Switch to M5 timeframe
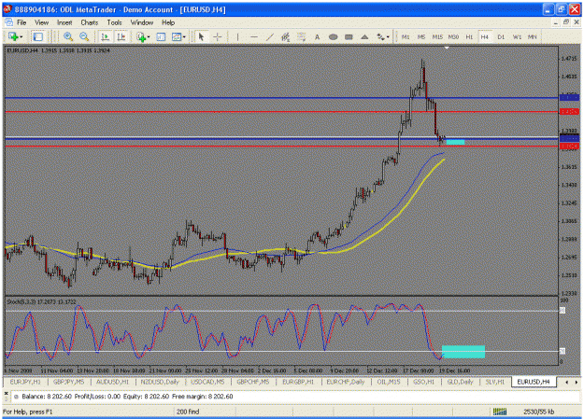The image size is (584, 419). [421, 36]
